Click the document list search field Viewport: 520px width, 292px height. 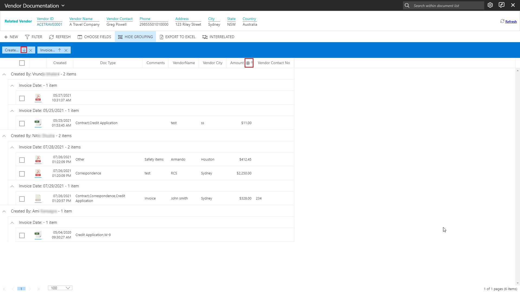[x=447, y=6]
